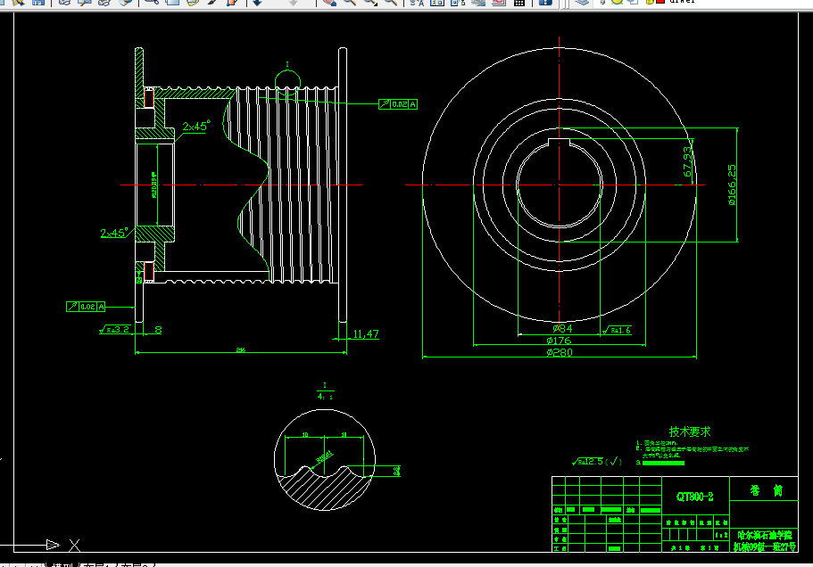
Task: Select the lower 2x45° chamfer note
Action: (x=114, y=233)
